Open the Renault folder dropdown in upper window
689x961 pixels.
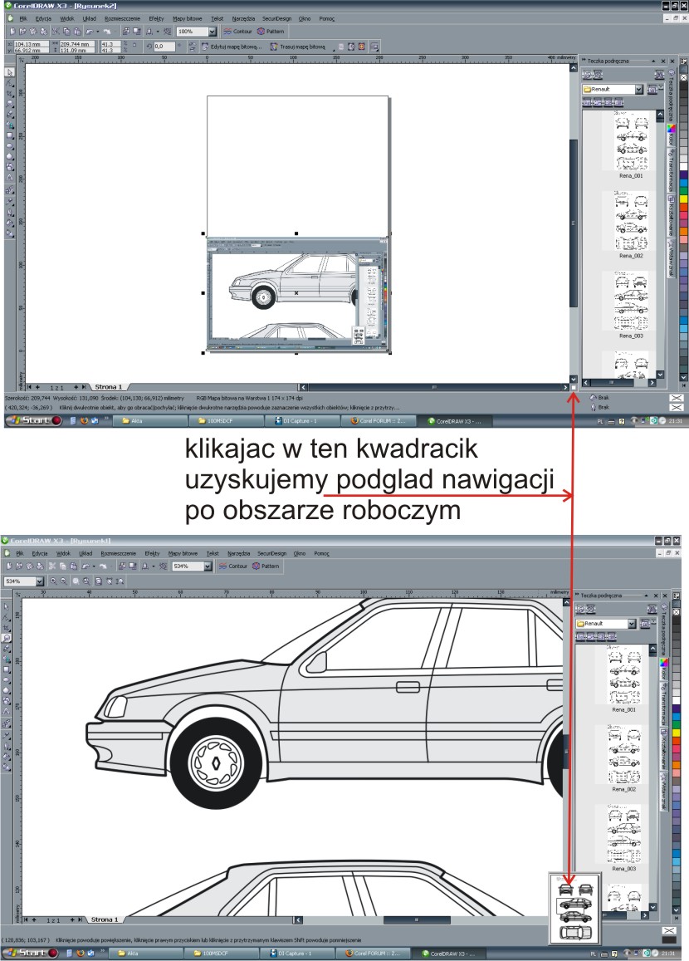click(x=638, y=89)
